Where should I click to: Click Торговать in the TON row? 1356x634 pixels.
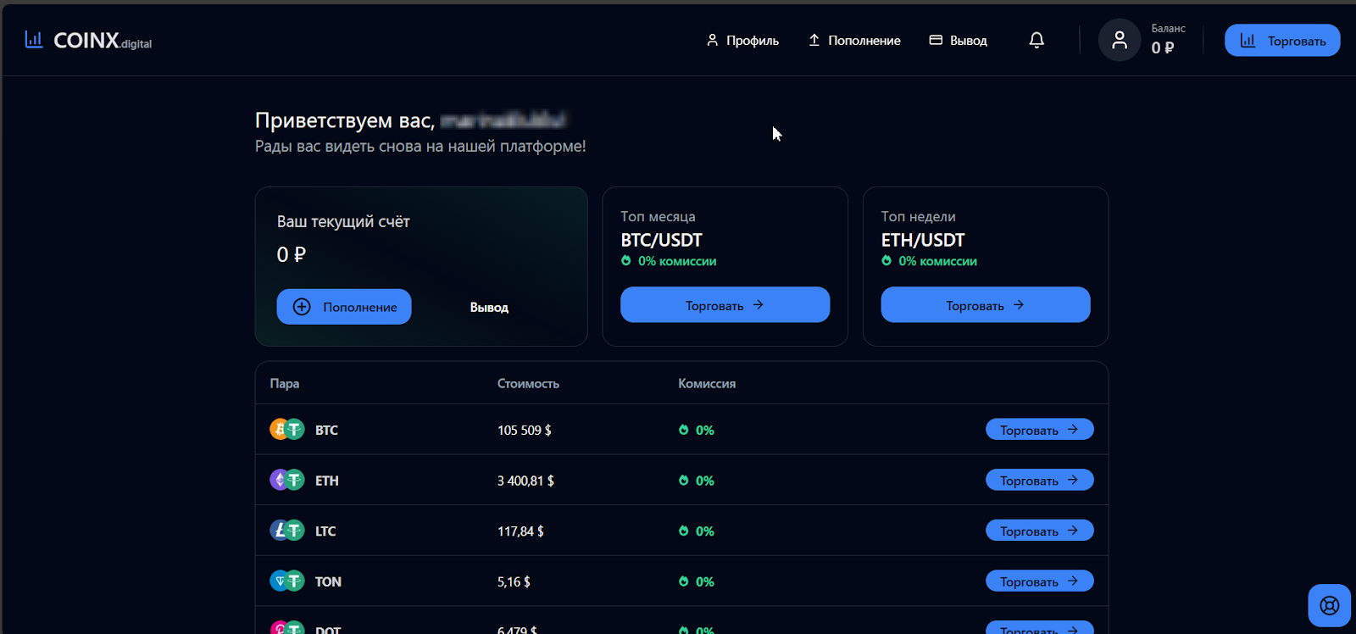[x=1040, y=581]
